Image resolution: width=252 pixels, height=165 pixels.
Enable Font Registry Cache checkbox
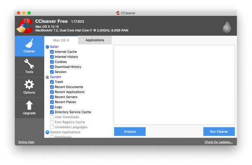tap(52, 122)
